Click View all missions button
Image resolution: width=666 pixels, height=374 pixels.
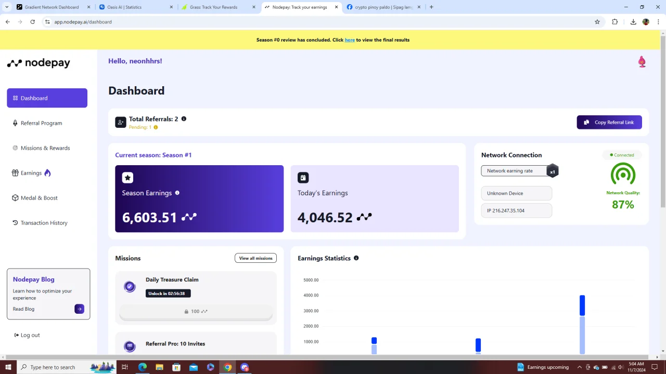(255, 258)
